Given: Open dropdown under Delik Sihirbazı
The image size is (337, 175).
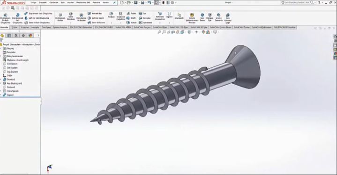Looking at the screenshot, I should point(71,23).
